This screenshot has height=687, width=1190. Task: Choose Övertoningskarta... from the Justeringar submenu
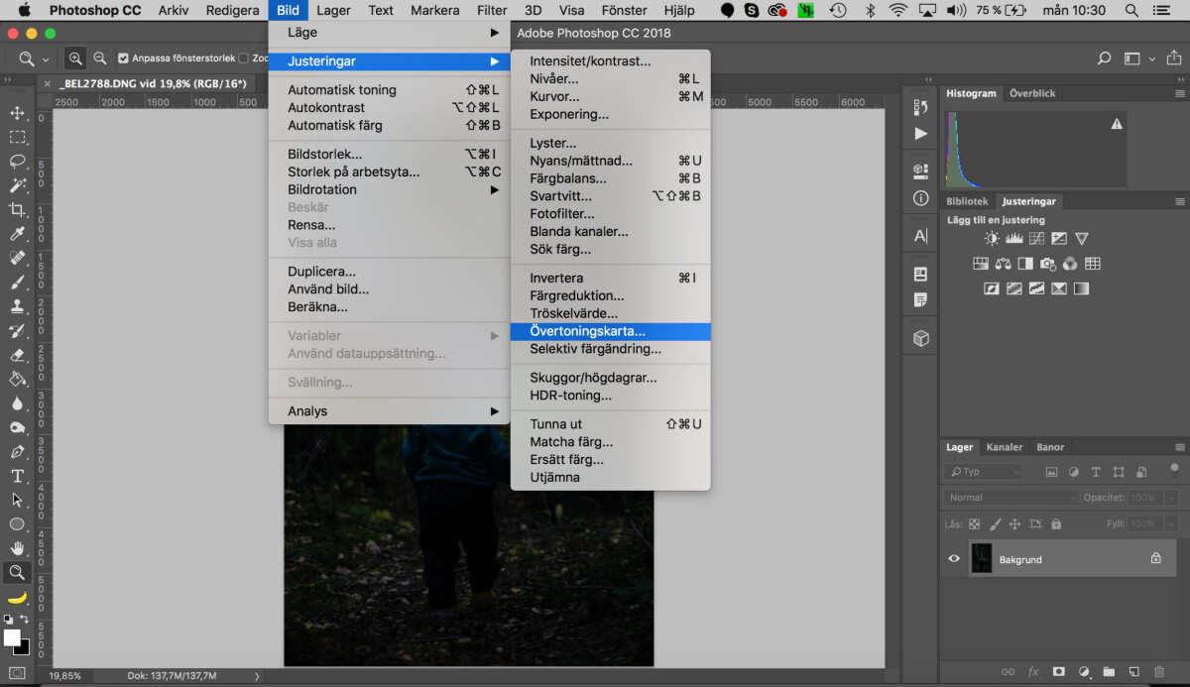[x=611, y=331]
